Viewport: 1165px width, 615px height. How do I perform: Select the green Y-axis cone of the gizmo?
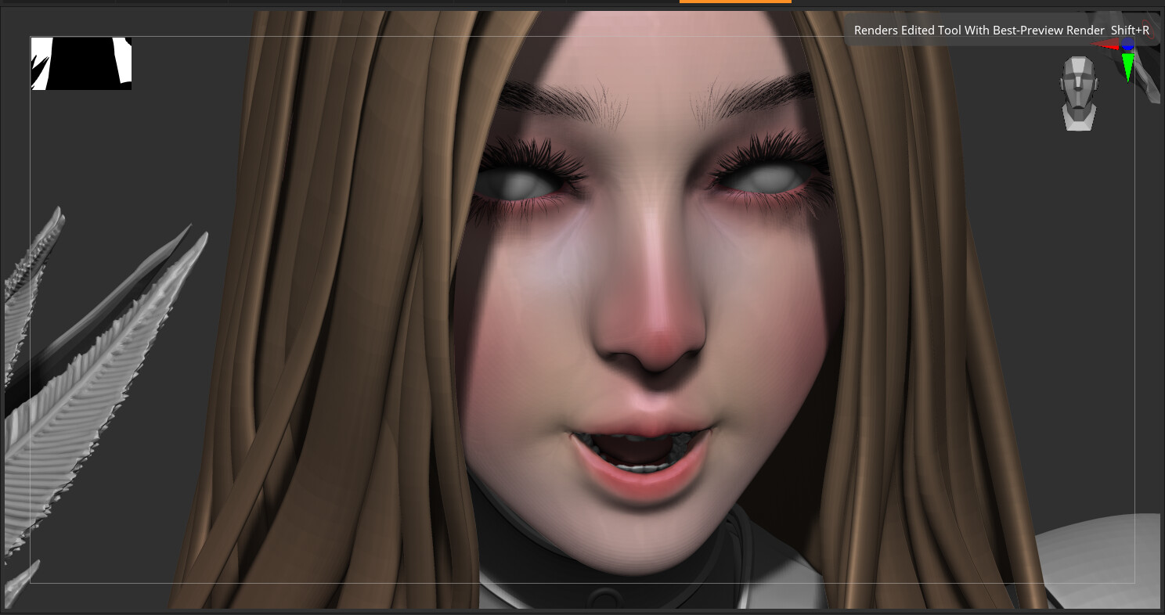tap(1128, 66)
